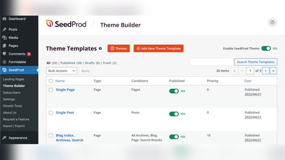Click the Appearance brush icon
Screen dimensions: 285x160
click(x=5, y=138)
